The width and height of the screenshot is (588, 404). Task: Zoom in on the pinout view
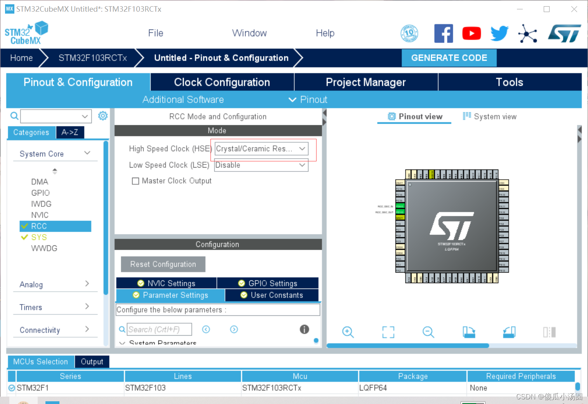coord(348,332)
